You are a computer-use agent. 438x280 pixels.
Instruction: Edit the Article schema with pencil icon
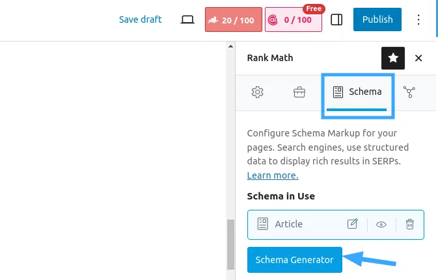(x=353, y=224)
